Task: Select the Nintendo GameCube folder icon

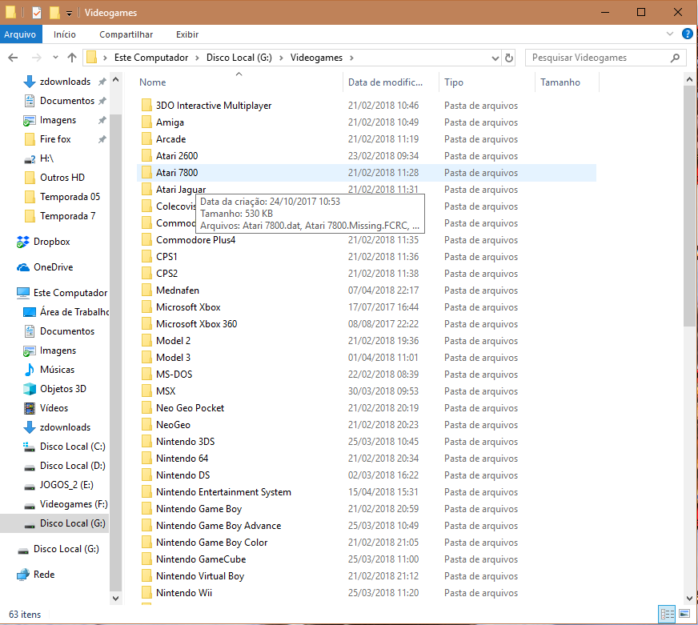Action: 146,559
